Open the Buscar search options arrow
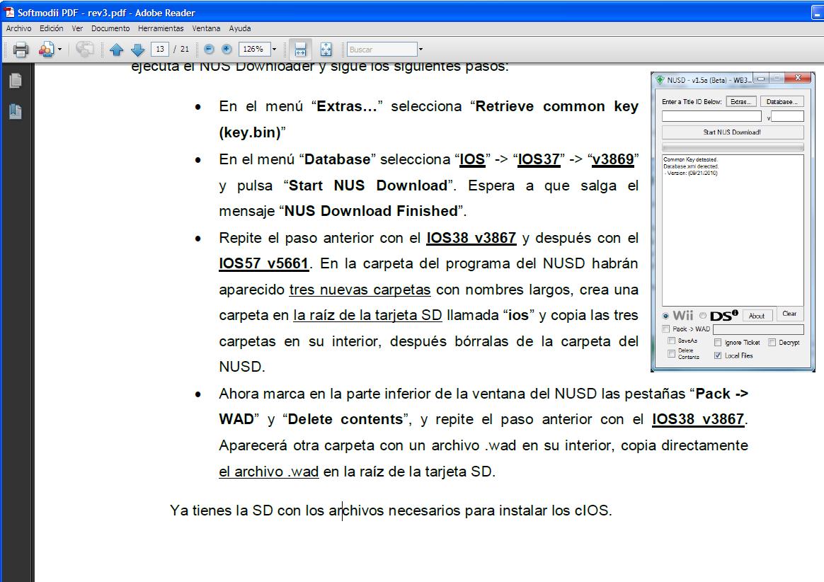This screenshot has width=824, height=582. click(x=420, y=50)
